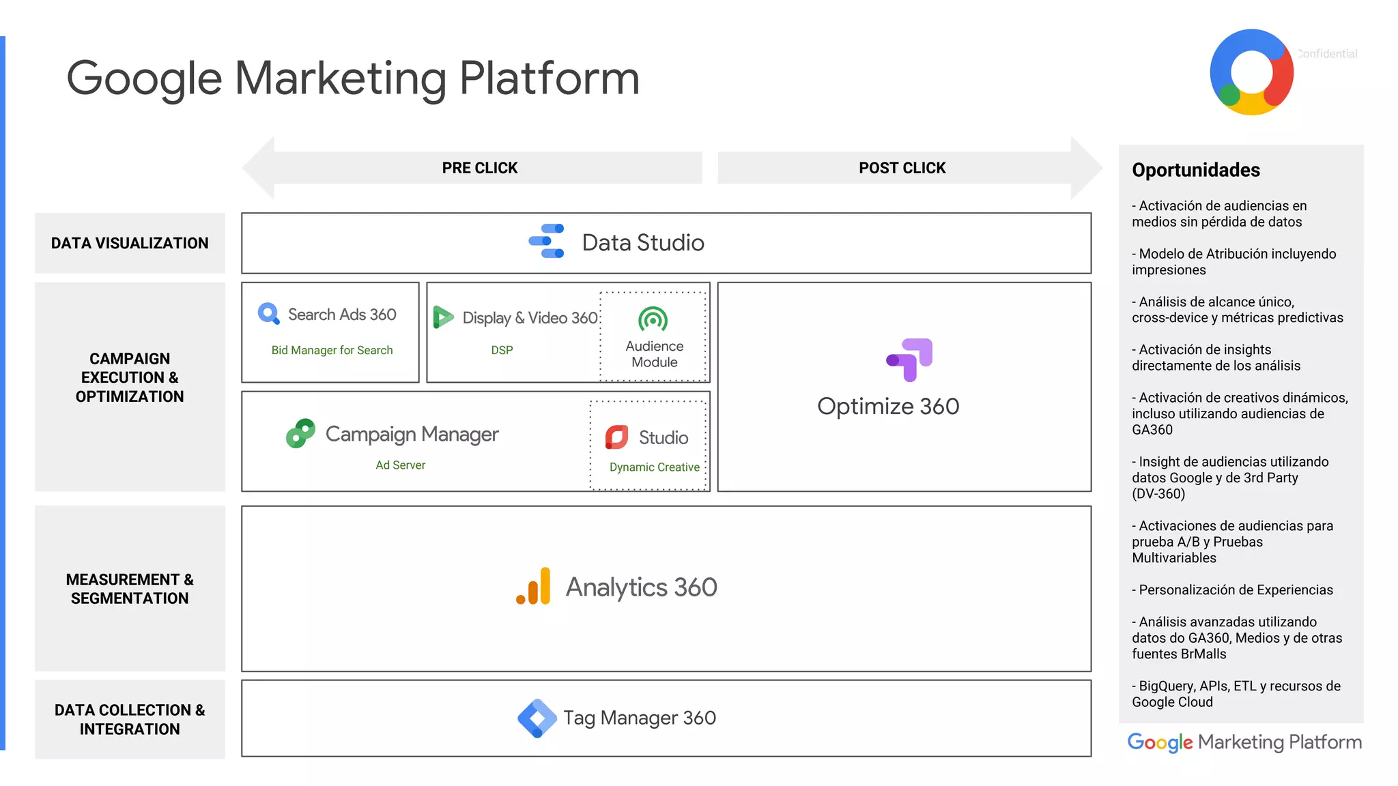Click the faint Confidential label
Image resolution: width=1398 pixels, height=786 pixels.
point(1327,54)
